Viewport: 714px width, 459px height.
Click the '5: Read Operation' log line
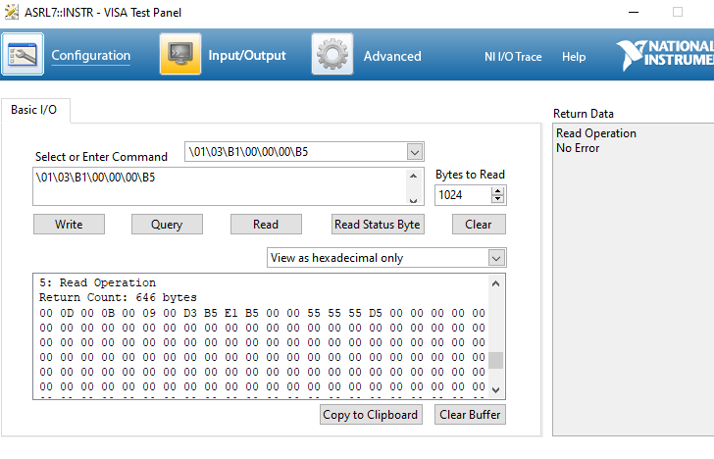click(x=97, y=282)
